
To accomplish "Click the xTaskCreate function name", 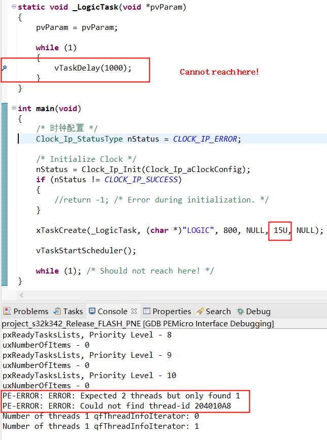I will [61, 230].
